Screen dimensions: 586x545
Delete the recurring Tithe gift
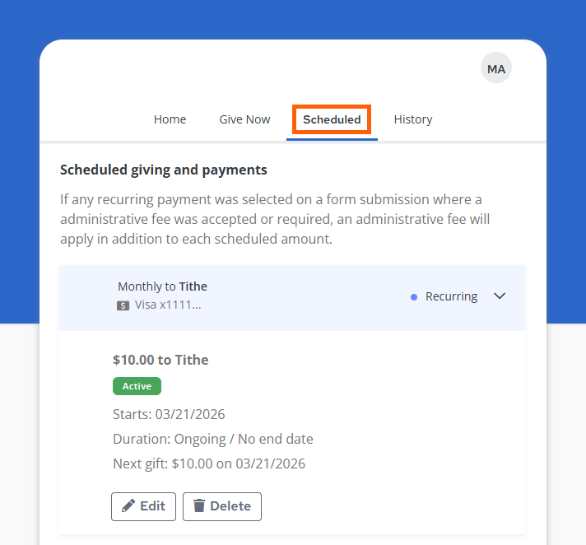[222, 506]
